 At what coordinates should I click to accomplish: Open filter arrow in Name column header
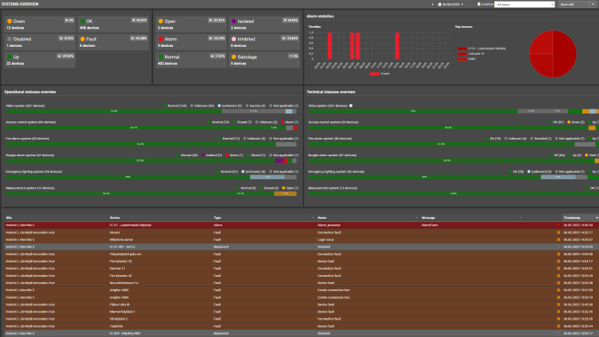tap(417, 217)
